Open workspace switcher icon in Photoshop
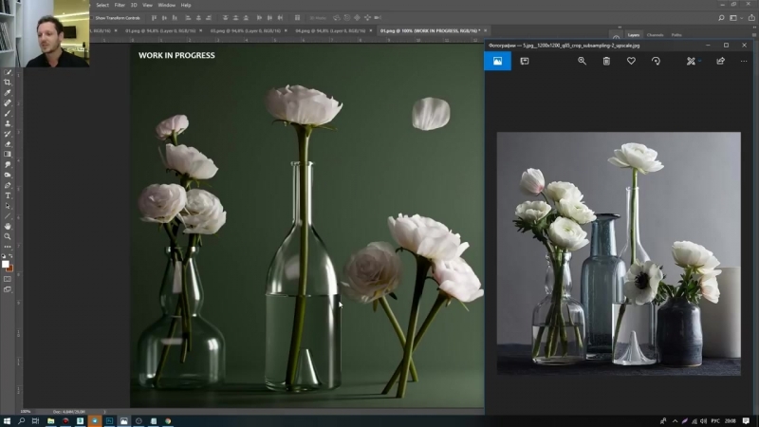Screen dimensions: 759x427 [733, 18]
